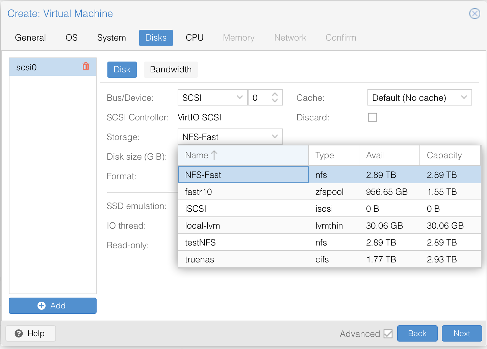Click the question mark Help icon
This screenshot has width=487, height=349.
tap(20, 333)
